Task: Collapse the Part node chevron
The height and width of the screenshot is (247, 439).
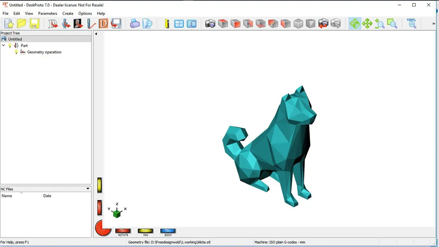Action: point(3,46)
